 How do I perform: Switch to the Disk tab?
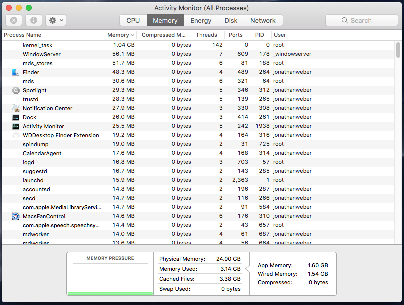click(x=231, y=20)
